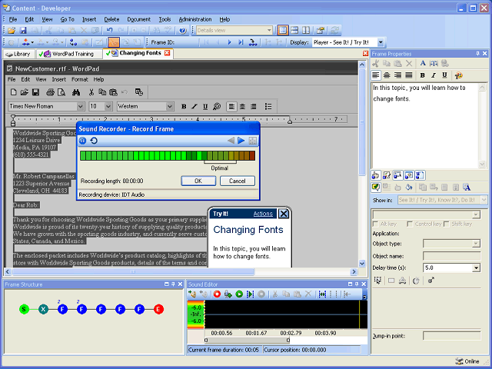
Task: Close the Try It bubble
Action: coord(284,214)
